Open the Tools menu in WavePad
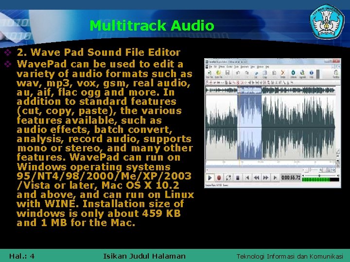Viewport: 350px width, 262px height. click(236, 67)
